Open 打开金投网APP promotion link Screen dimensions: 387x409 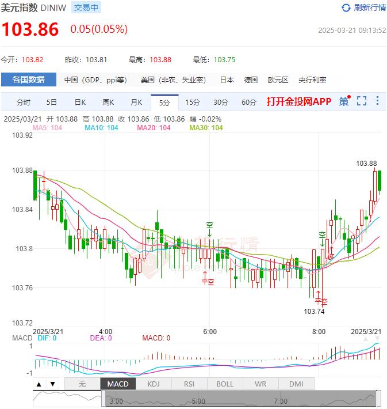point(299,101)
